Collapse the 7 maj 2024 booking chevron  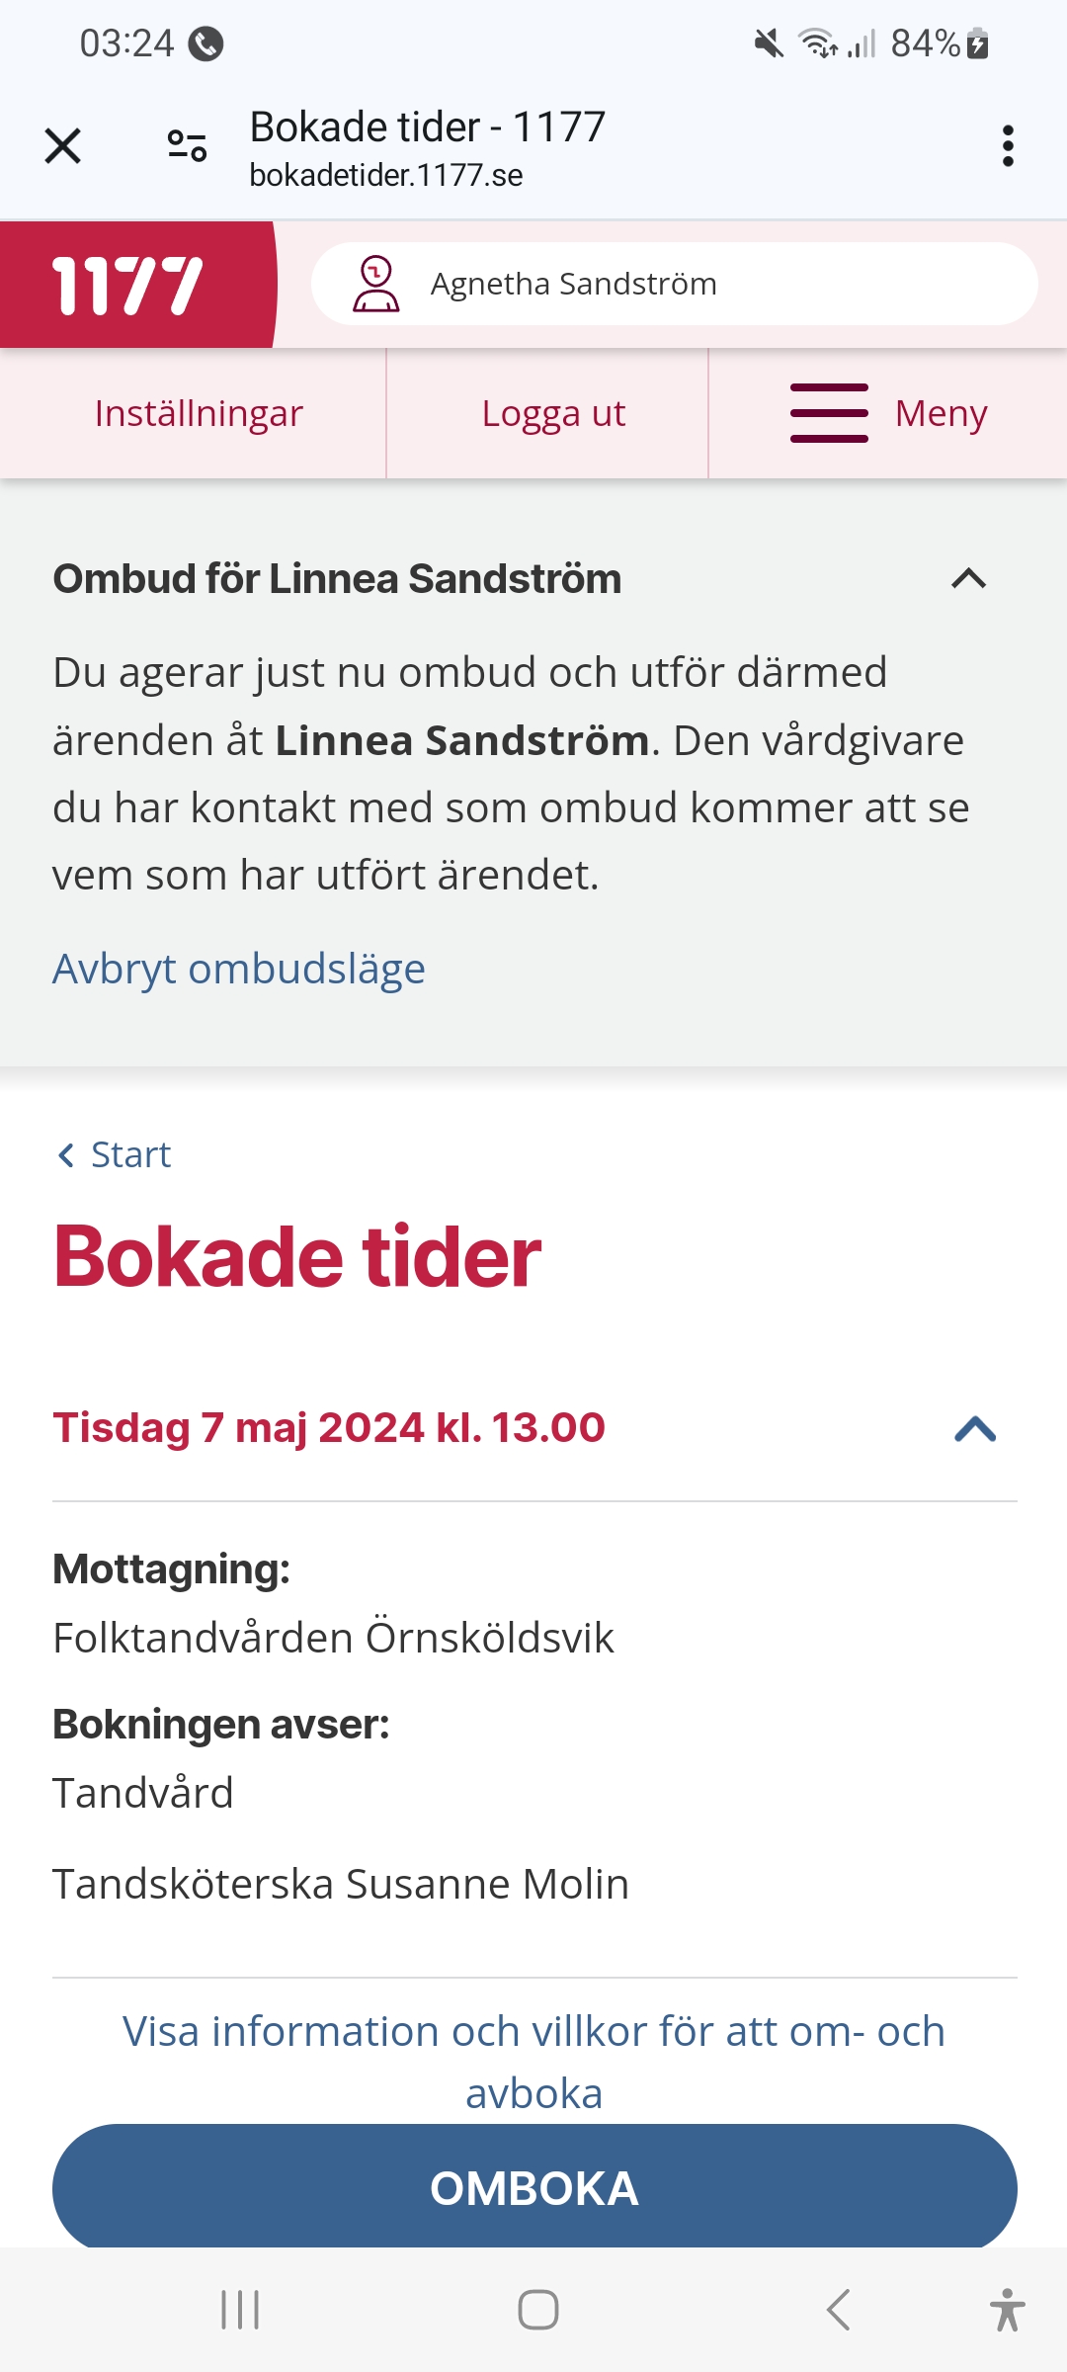[974, 1429]
